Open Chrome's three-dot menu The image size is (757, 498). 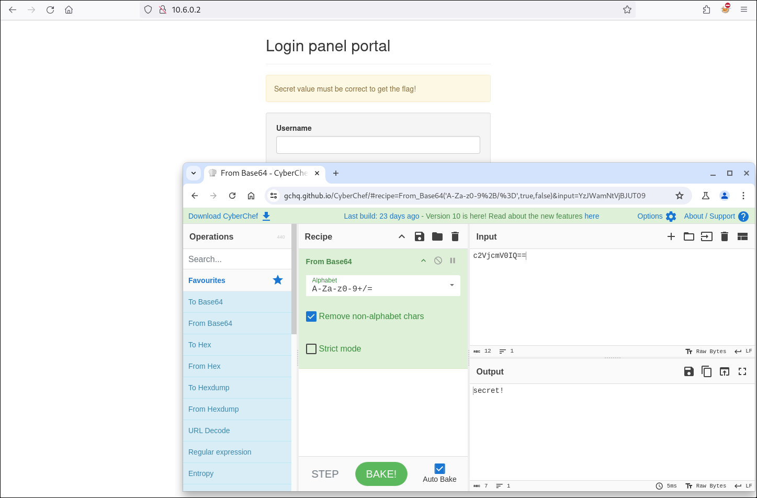pyautogui.click(x=743, y=196)
